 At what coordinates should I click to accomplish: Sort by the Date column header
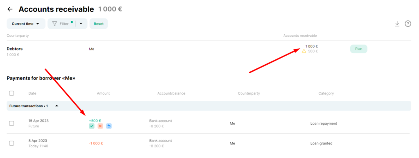click(32, 93)
